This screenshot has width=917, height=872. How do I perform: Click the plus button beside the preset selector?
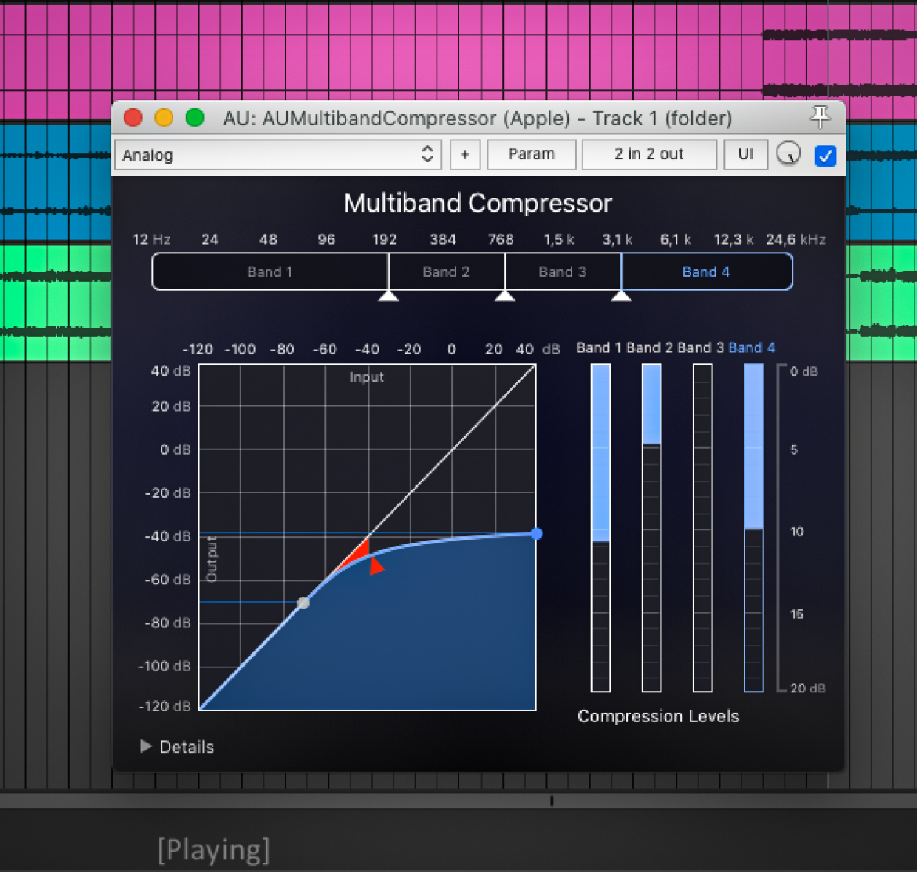pos(465,154)
